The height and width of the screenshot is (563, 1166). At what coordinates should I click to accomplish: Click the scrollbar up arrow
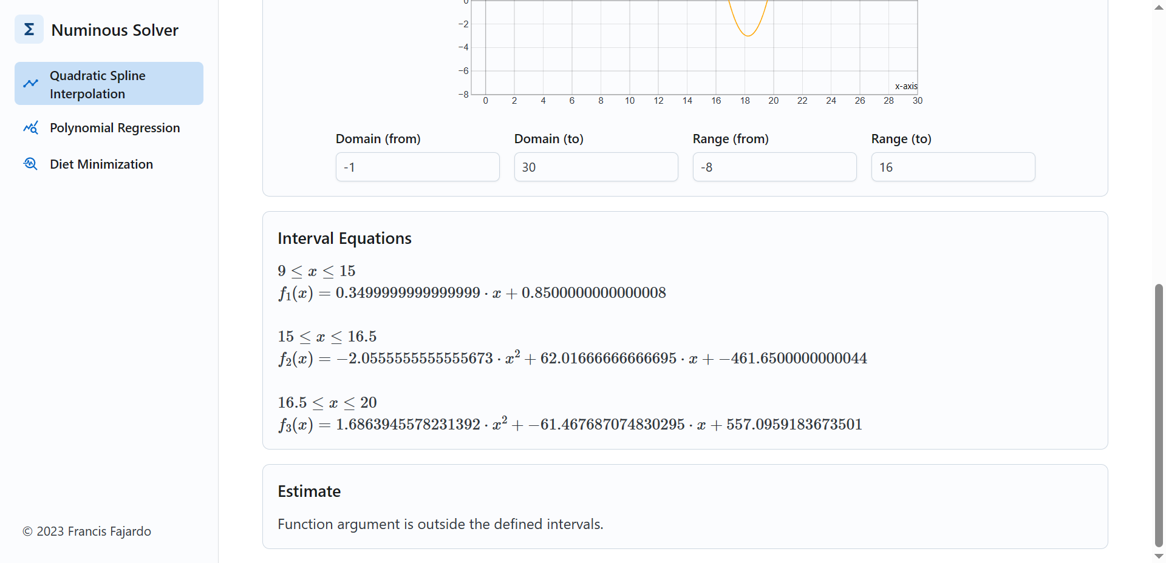[1158, 7]
